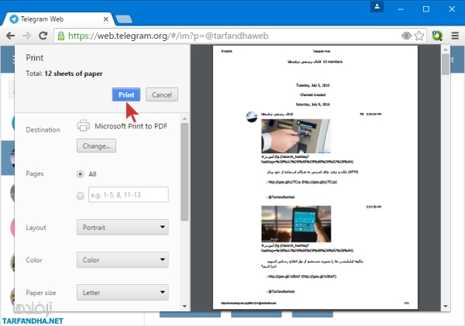Cancel the print dialog

pyautogui.click(x=162, y=94)
